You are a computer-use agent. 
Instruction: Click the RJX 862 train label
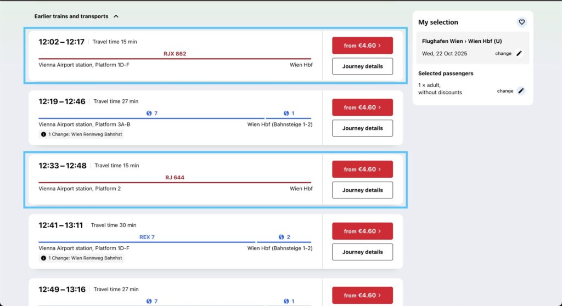(x=175, y=54)
